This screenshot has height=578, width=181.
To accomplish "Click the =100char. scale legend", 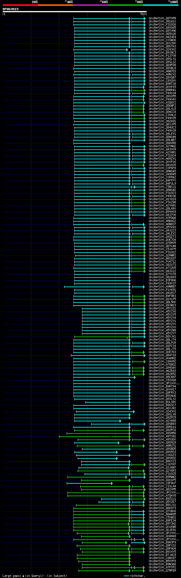I will (x=135, y=576).
